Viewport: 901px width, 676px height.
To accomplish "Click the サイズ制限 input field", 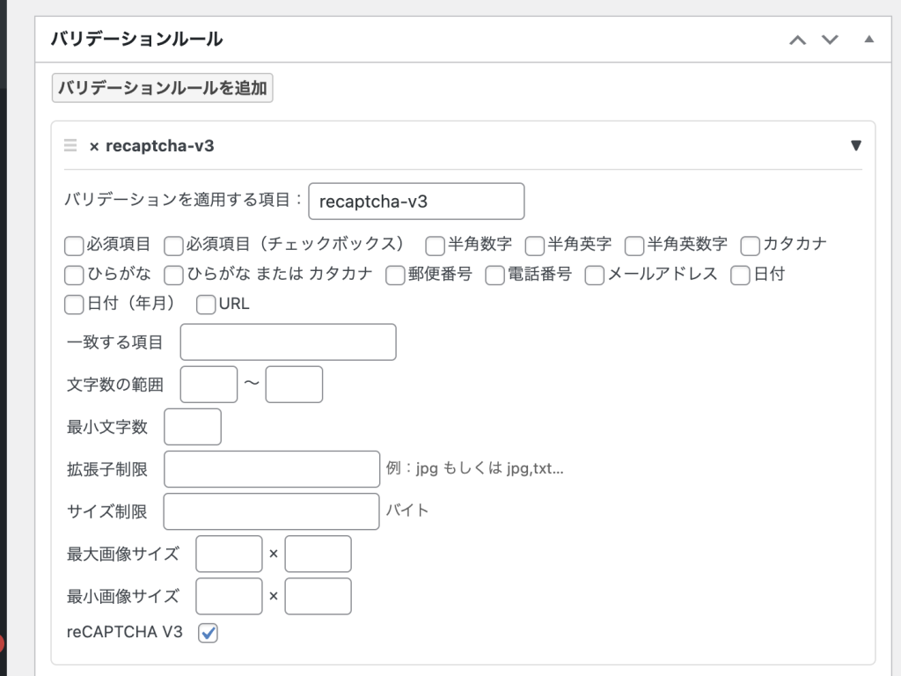I will (271, 511).
